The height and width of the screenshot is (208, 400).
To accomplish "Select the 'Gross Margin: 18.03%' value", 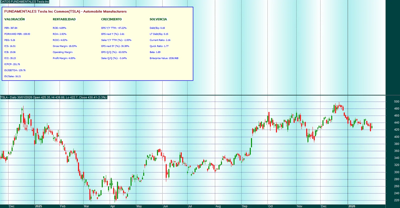I will (x=65, y=46).
